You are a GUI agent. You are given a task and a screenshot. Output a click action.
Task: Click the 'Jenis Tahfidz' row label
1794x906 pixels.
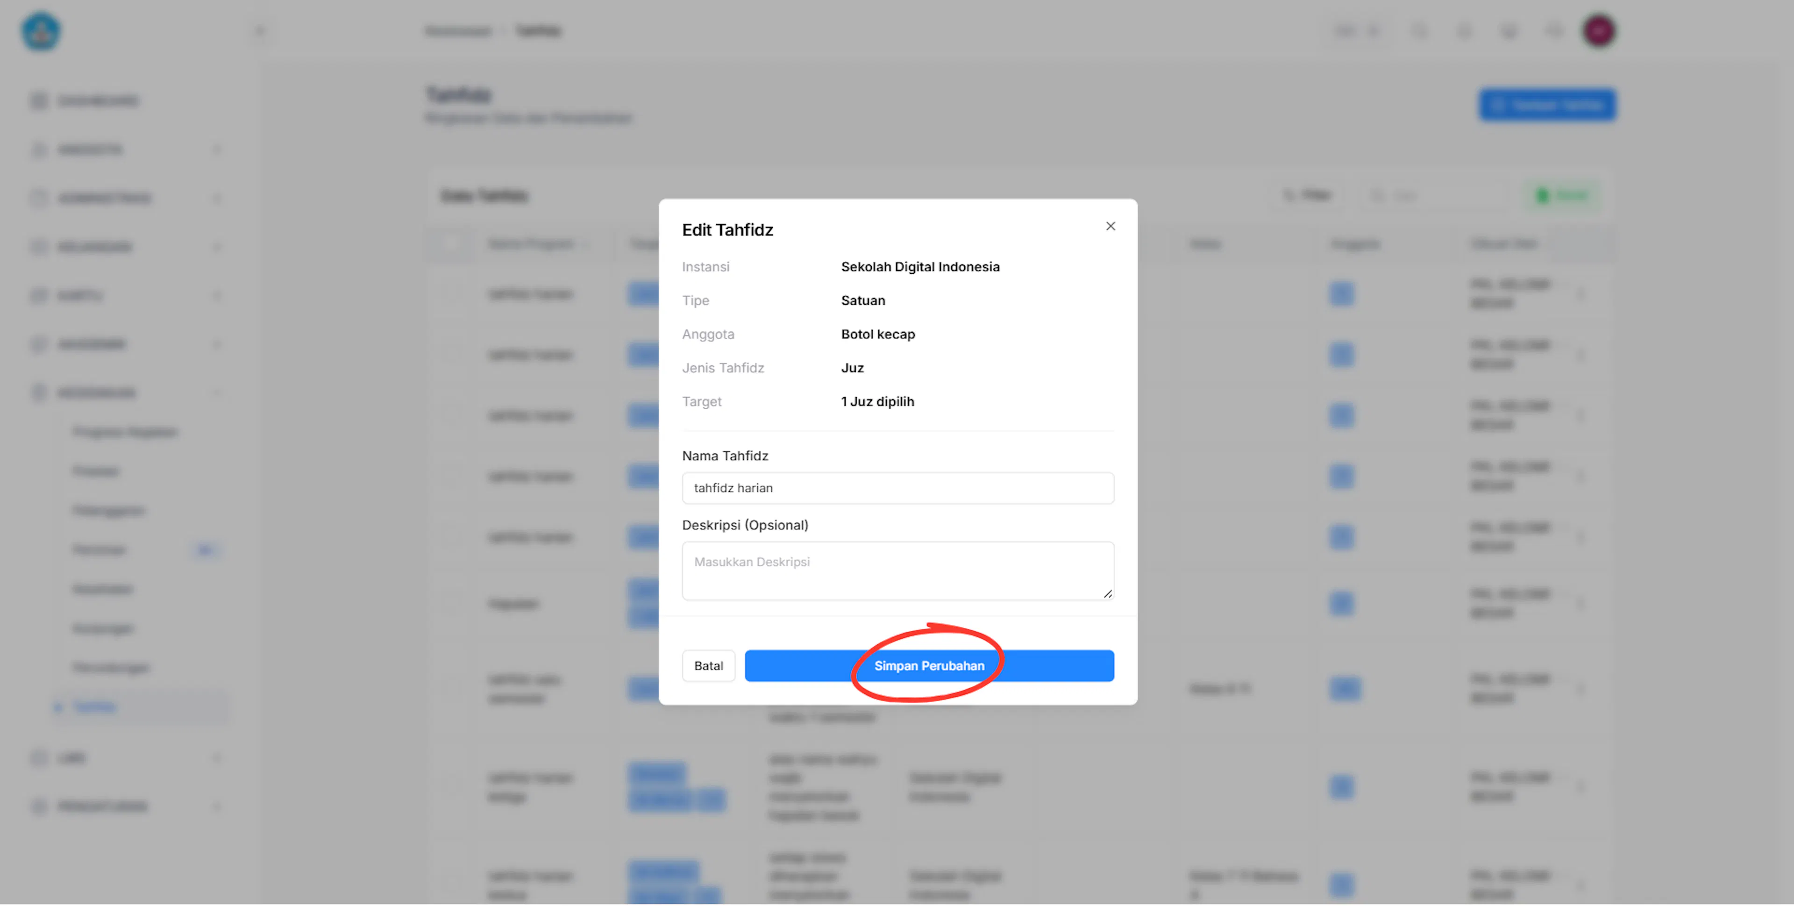click(x=723, y=368)
